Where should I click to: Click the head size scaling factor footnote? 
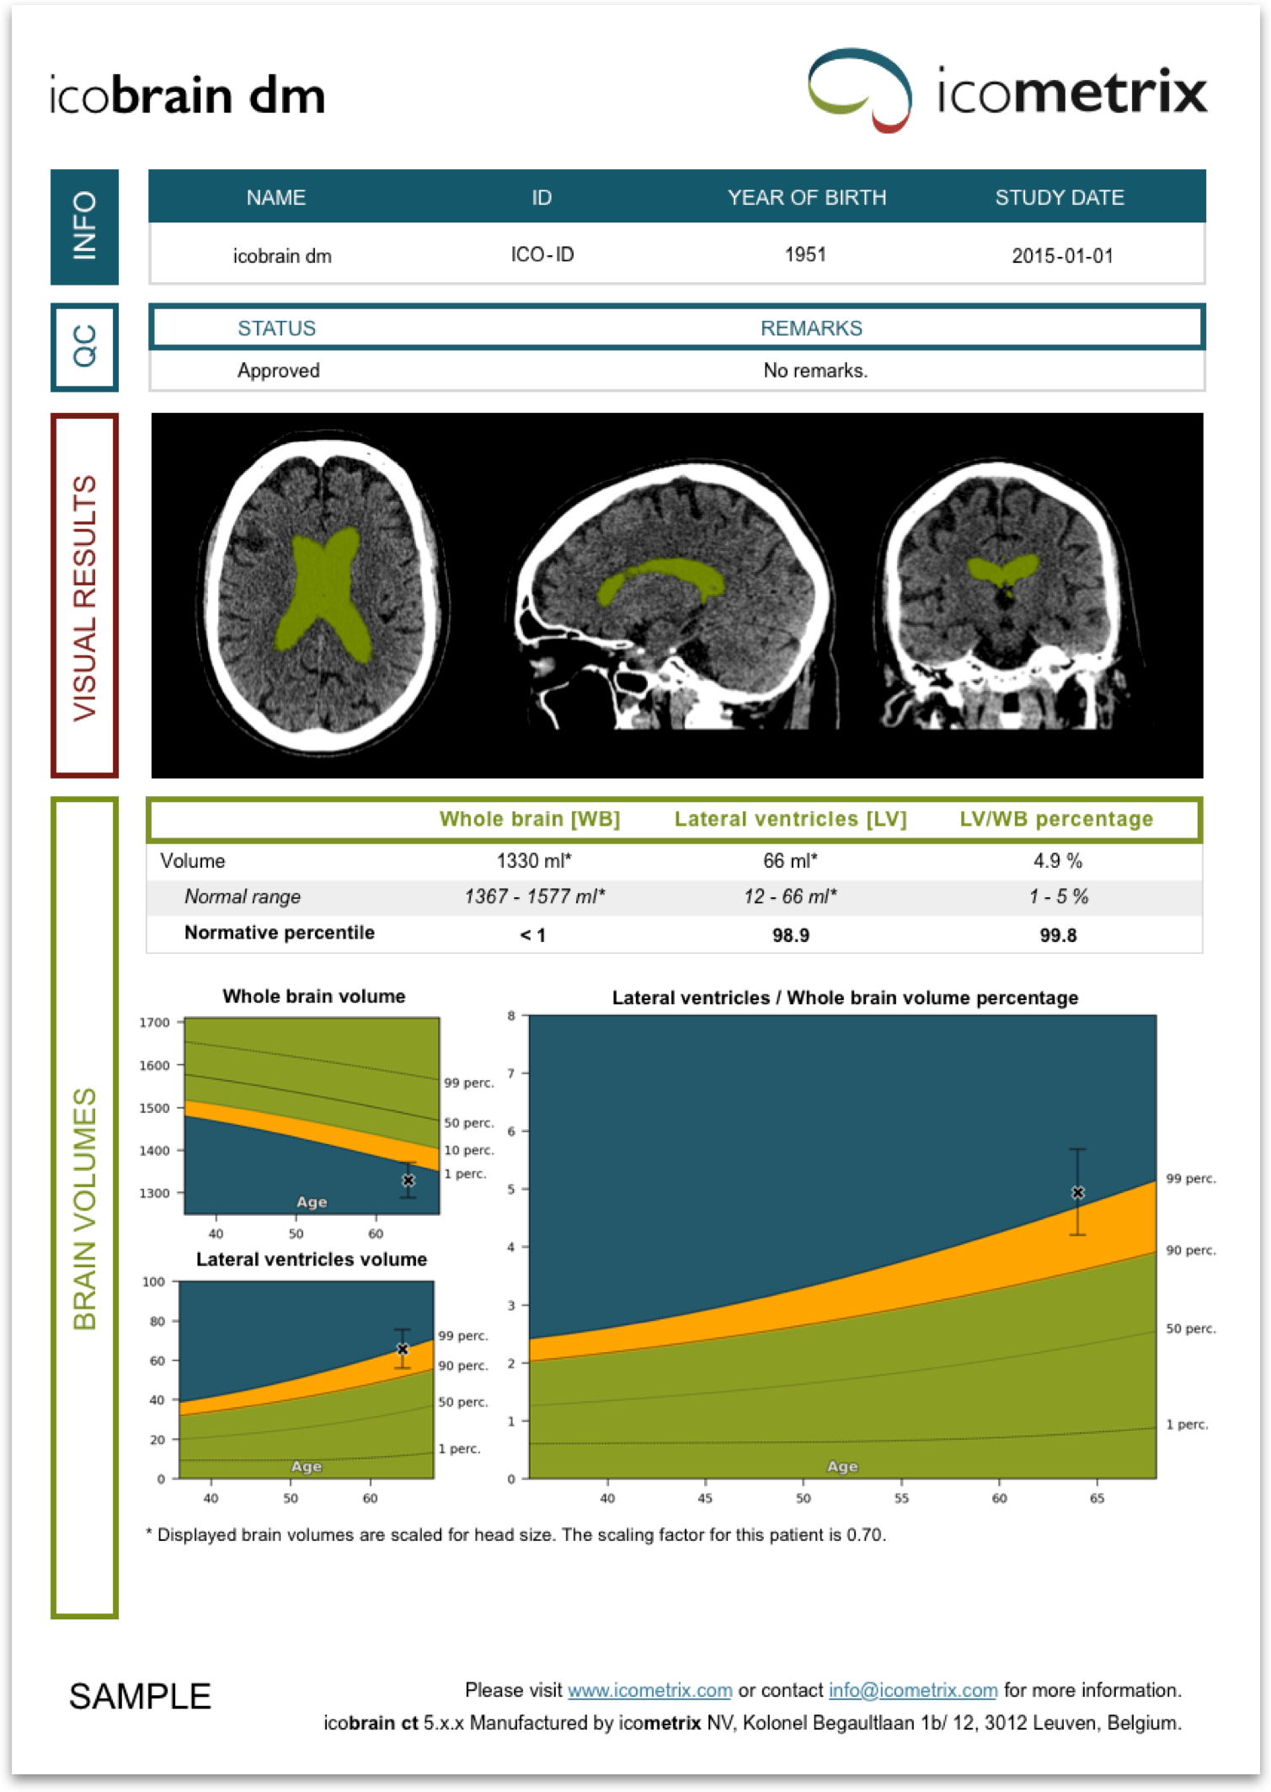(516, 1535)
